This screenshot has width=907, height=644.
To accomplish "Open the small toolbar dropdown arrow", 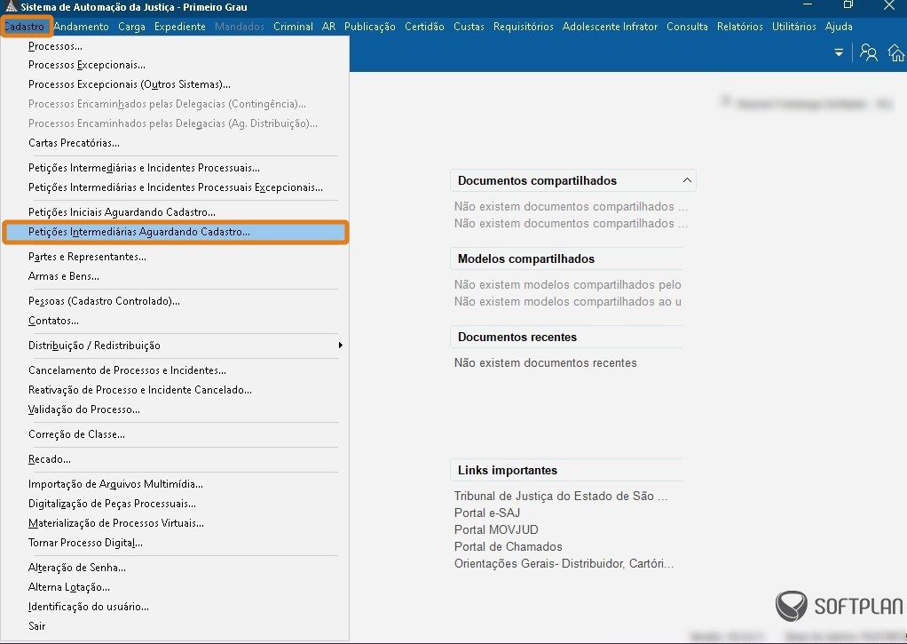I will [x=839, y=52].
